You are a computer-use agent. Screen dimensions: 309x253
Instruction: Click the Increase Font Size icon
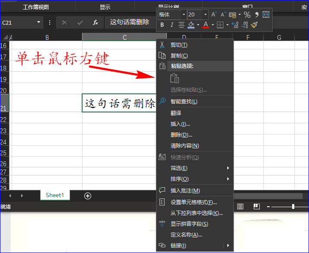pos(214,15)
